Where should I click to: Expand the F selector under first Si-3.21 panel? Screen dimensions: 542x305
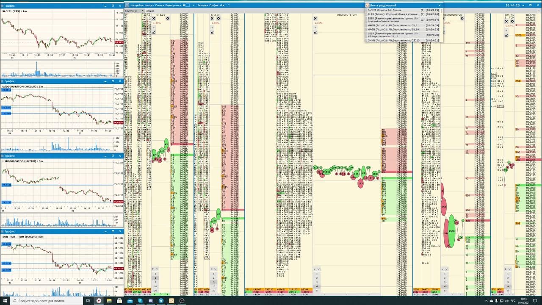coord(155,269)
